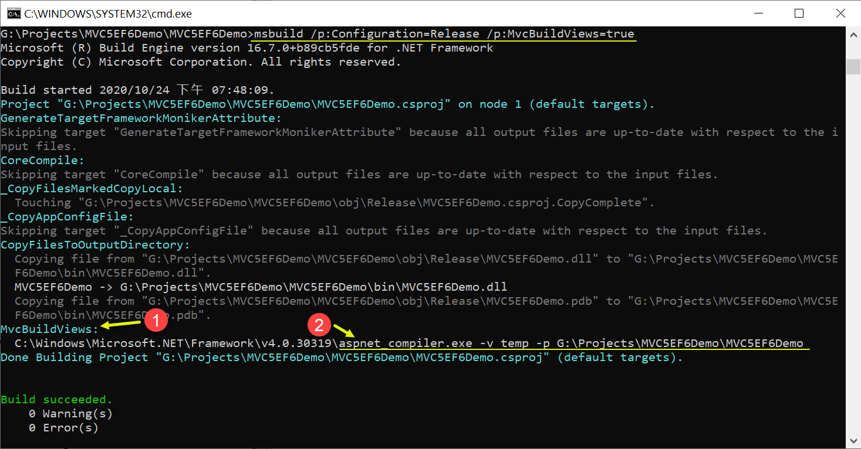Viewport: 861px width, 449px height.
Task: Click the "Microsoft (R) Build Engine version" line
Action: pos(247,48)
